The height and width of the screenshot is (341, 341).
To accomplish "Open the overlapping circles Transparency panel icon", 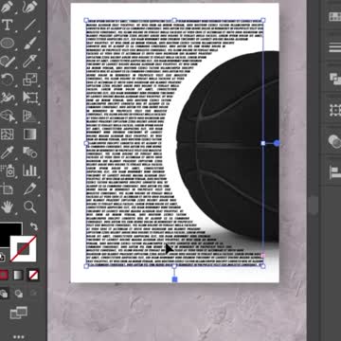I will point(334,141).
